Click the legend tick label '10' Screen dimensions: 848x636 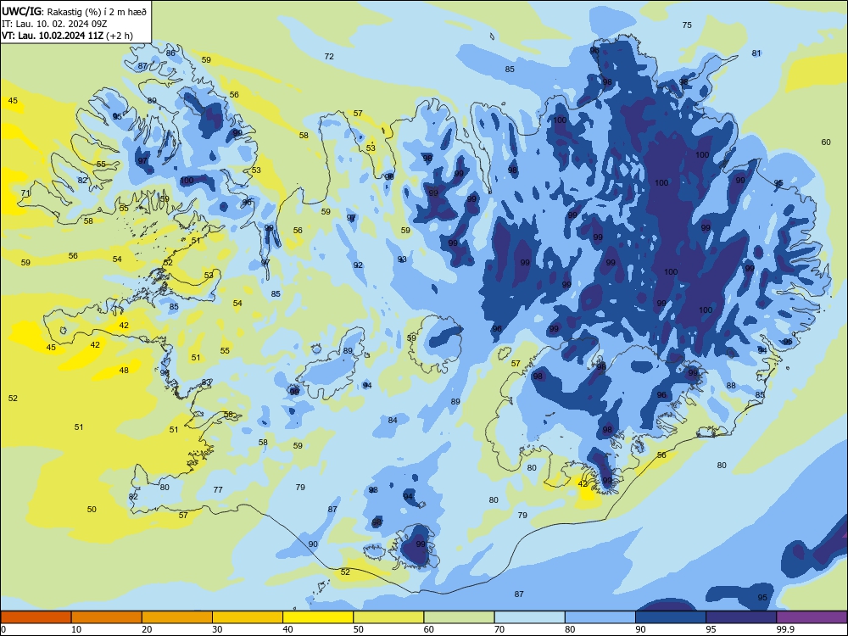point(76,629)
